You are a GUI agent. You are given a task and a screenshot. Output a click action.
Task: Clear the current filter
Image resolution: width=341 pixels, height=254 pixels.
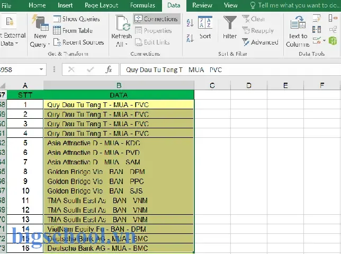pyautogui.click(x=254, y=19)
